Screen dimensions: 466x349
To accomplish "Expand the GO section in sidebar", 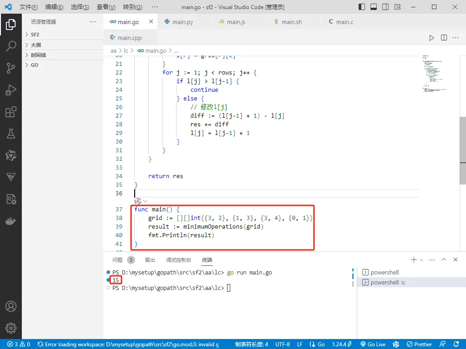I will click(63, 65).
